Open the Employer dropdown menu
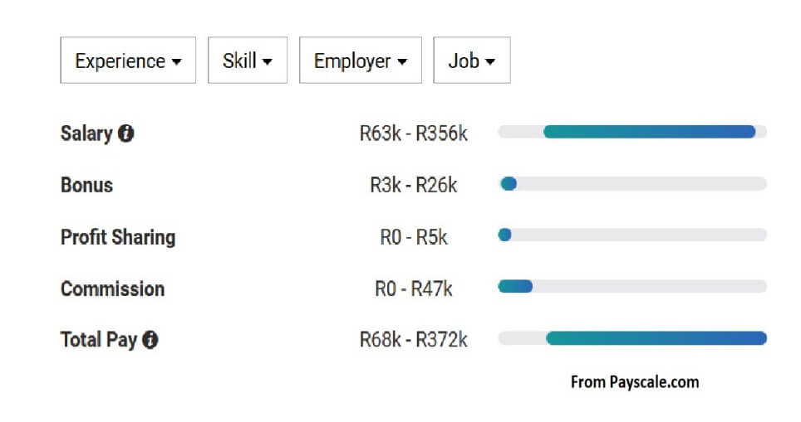801x422 pixels. point(361,61)
